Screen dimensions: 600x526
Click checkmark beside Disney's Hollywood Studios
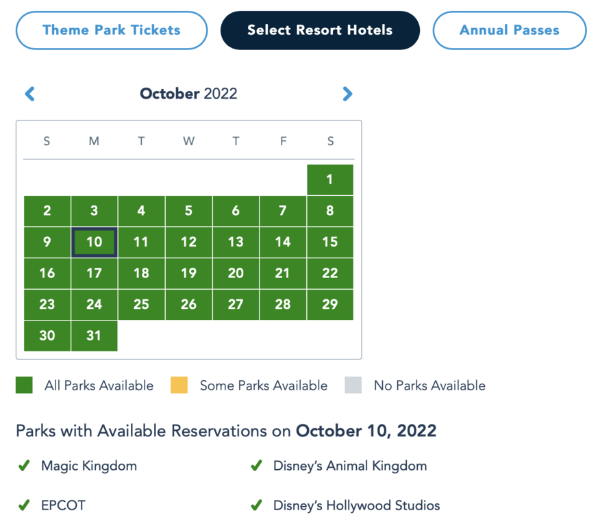[256, 505]
